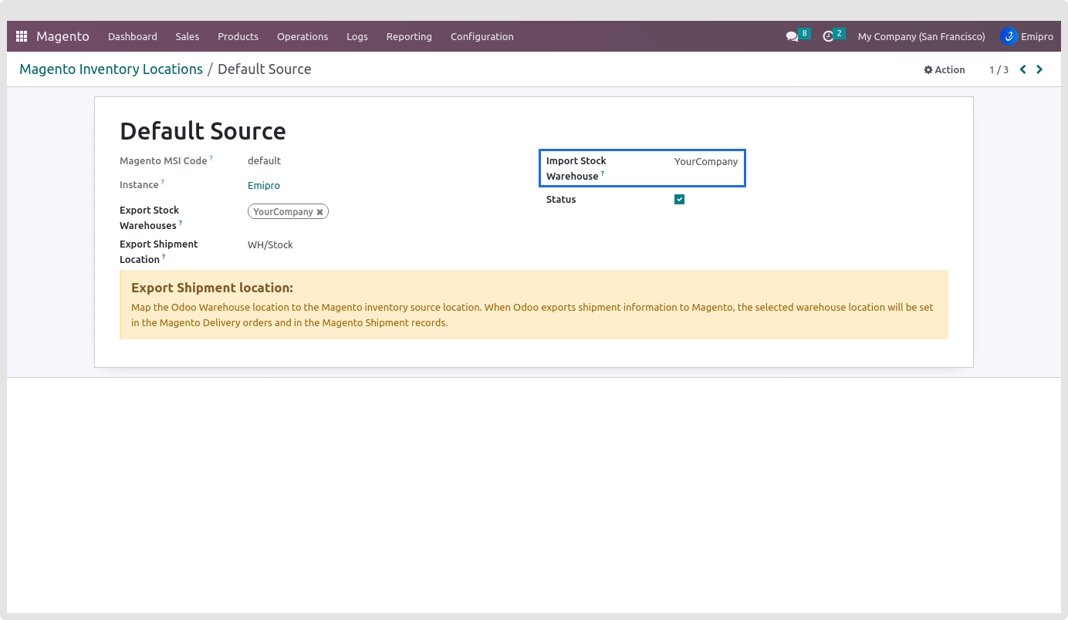Screen dimensions: 1068x620
Task: Open the Sales menu
Action: click(x=187, y=36)
